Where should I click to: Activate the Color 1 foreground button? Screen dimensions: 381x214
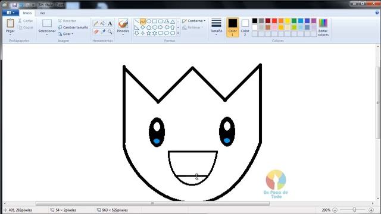pos(233,27)
